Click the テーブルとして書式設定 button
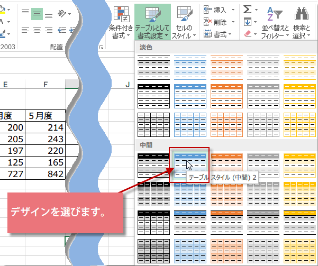Screen dimensions: 318x266 tap(152, 22)
